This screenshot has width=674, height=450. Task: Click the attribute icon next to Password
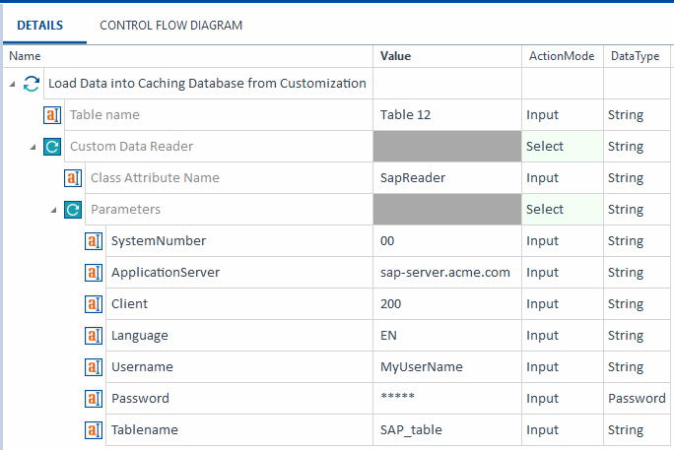click(x=94, y=399)
